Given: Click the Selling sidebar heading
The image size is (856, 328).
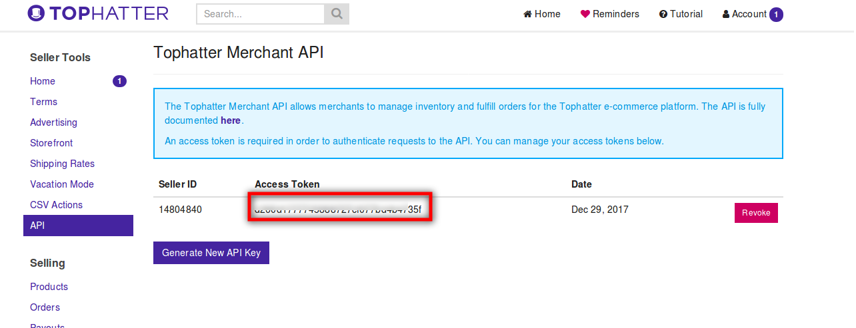Looking at the screenshot, I should pyautogui.click(x=47, y=263).
